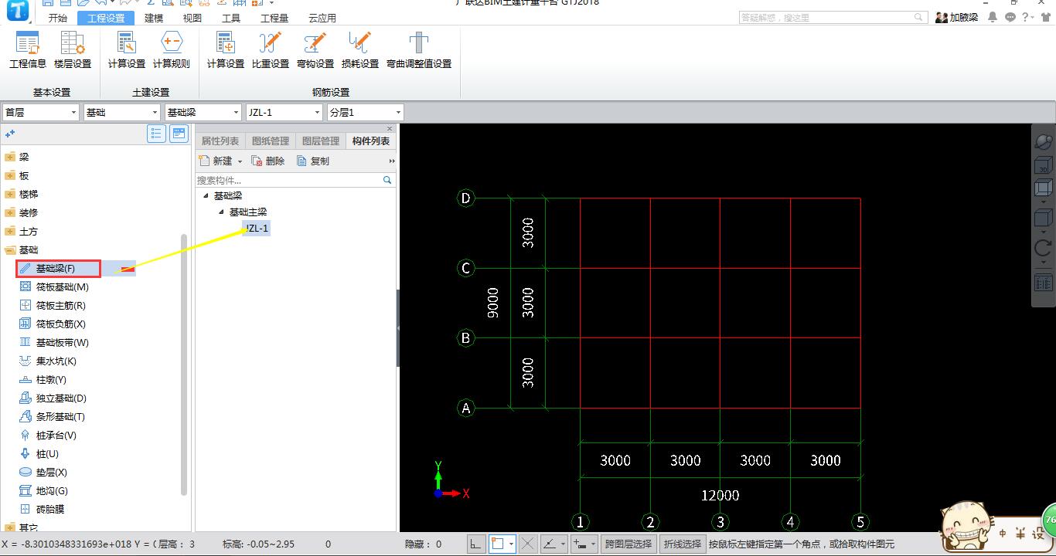Select 独立基础(D) component type
Screen dimensions: 1056x556
(x=53, y=398)
